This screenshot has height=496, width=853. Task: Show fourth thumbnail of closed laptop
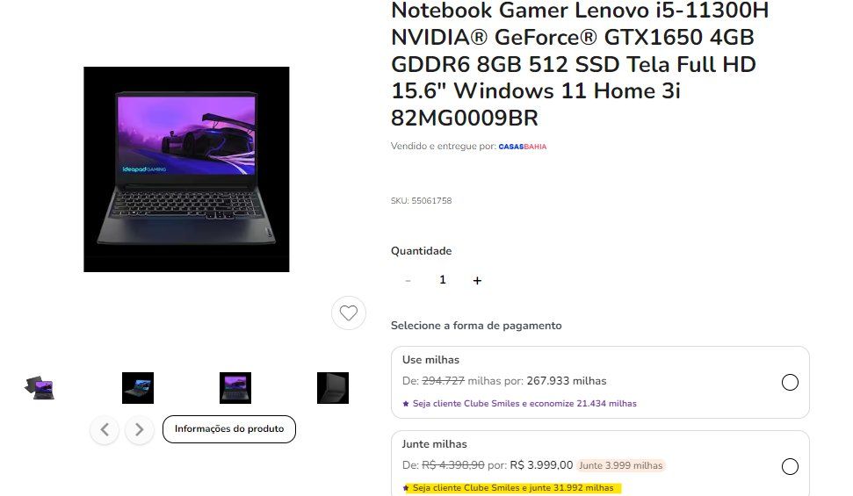coord(333,388)
